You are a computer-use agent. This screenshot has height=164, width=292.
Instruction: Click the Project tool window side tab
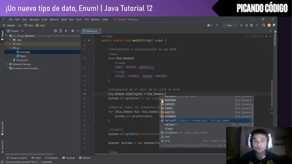(2, 35)
